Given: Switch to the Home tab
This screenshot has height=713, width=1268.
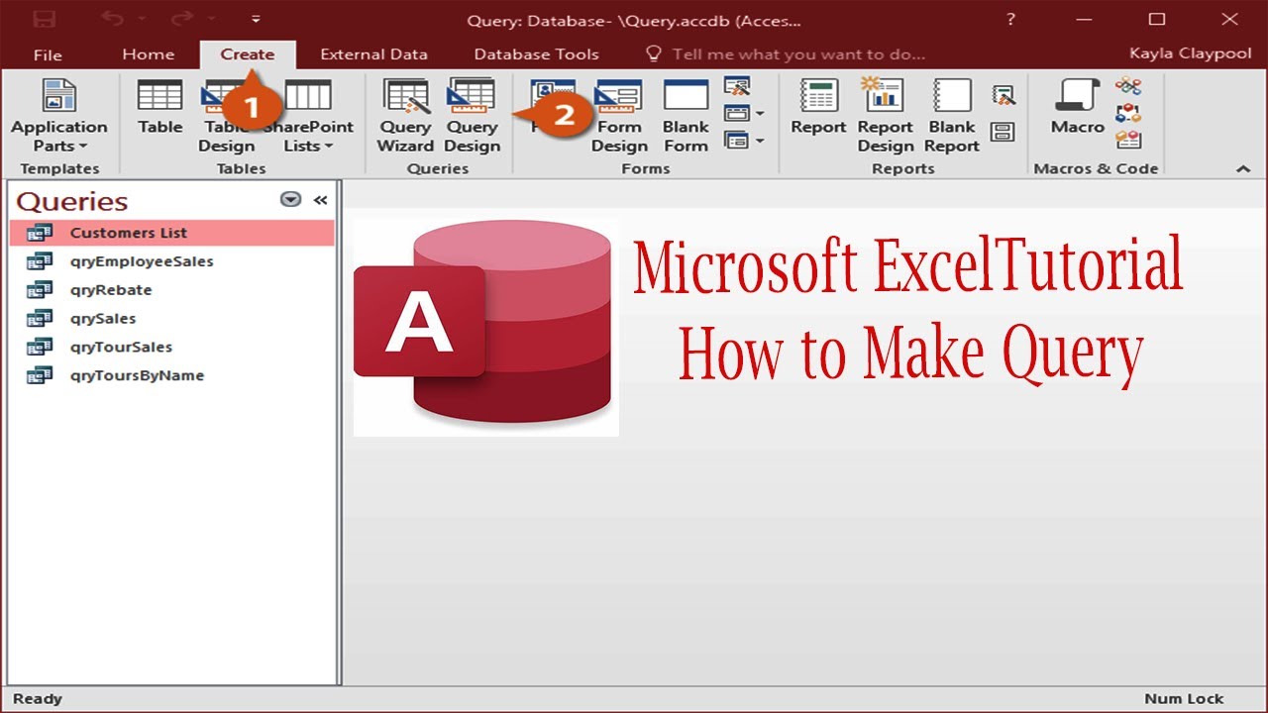Looking at the screenshot, I should [148, 54].
